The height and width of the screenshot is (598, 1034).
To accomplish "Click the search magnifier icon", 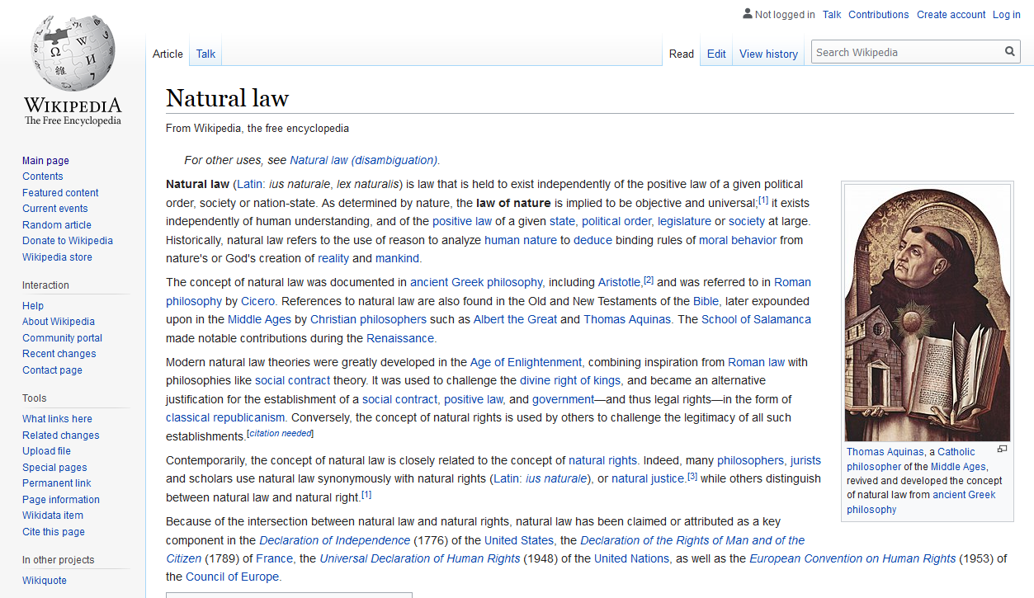I will [x=1009, y=52].
